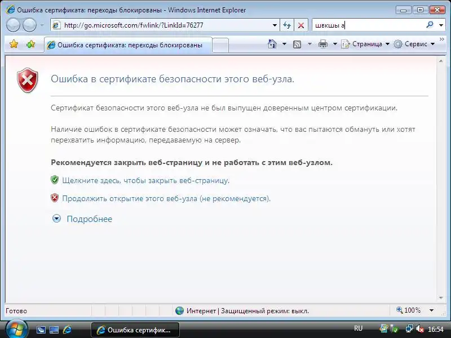Launch Internet Explorer from quick launch

(67, 330)
